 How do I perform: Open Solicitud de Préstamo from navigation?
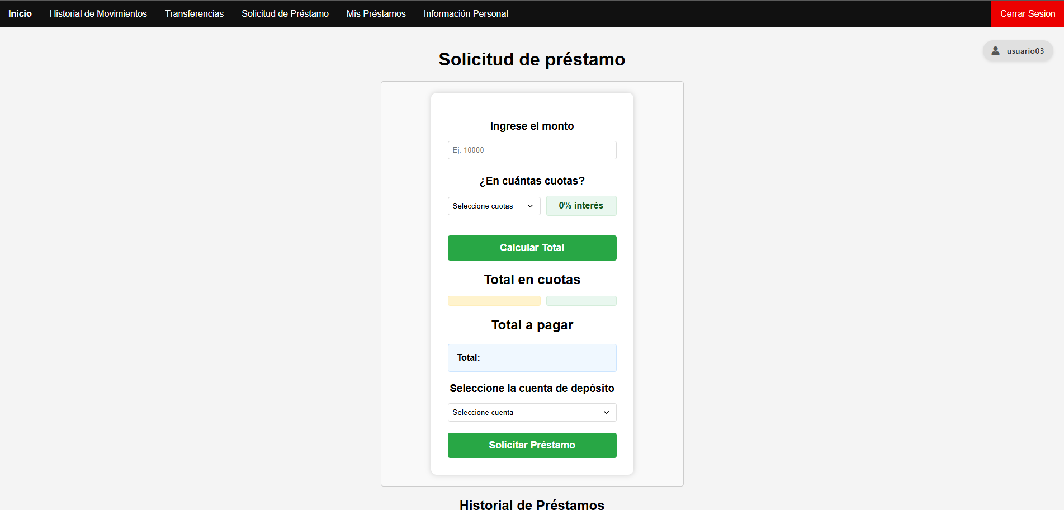tap(285, 13)
